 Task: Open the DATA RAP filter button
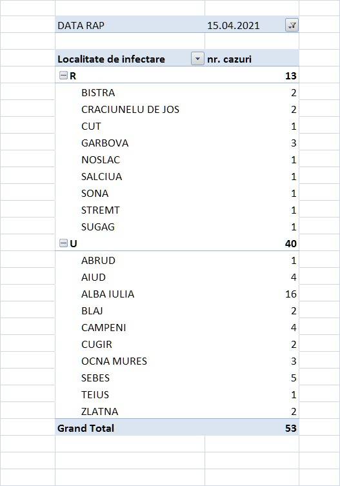point(292,25)
